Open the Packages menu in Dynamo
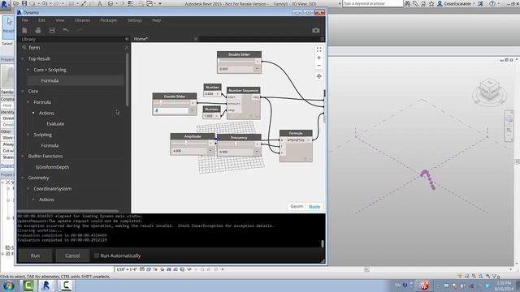The image size is (520, 292). click(108, 20)
